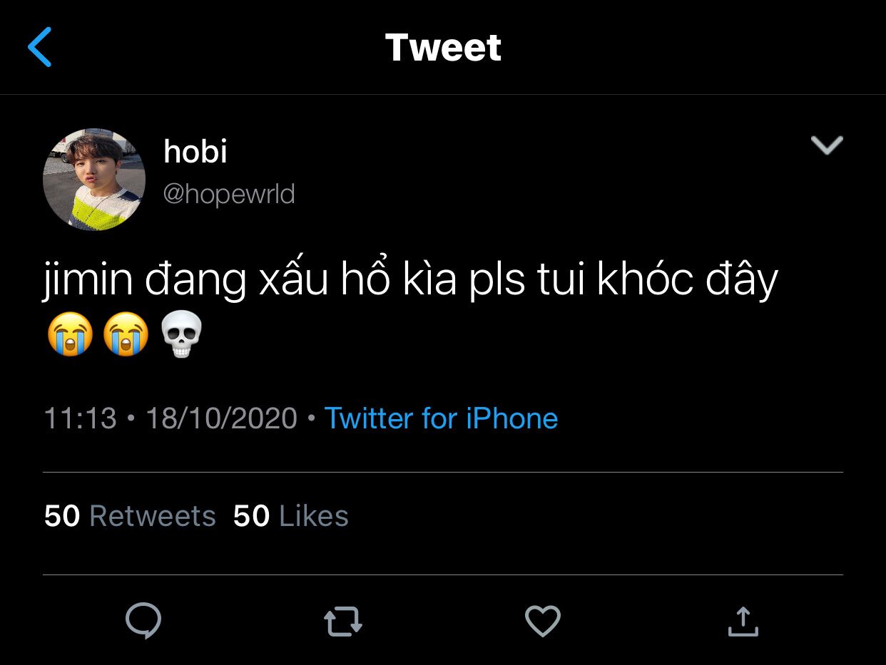Click the 18/10/2020 date
This screenshot has height=665, width=886.
(x=221, y=418)
